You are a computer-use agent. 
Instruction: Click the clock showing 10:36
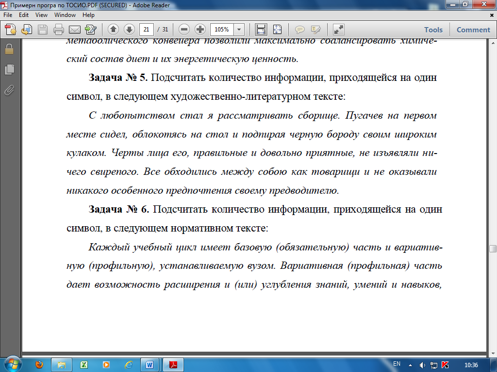[x=471, y=365]
